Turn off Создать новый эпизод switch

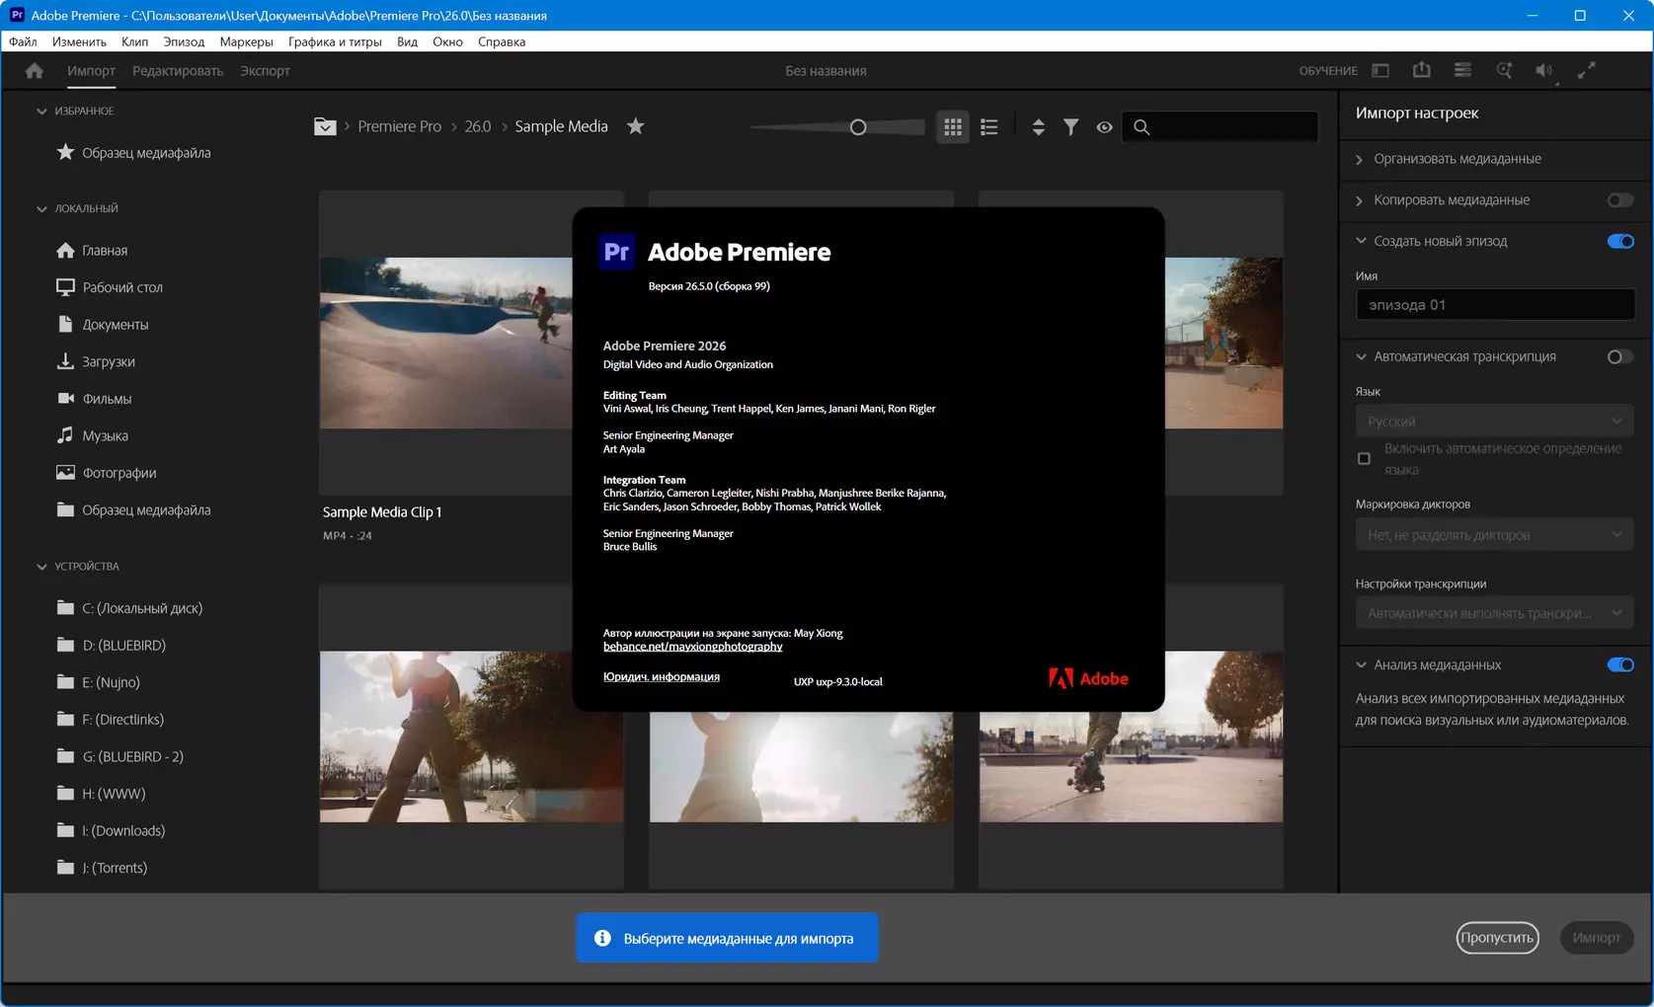1619,242
